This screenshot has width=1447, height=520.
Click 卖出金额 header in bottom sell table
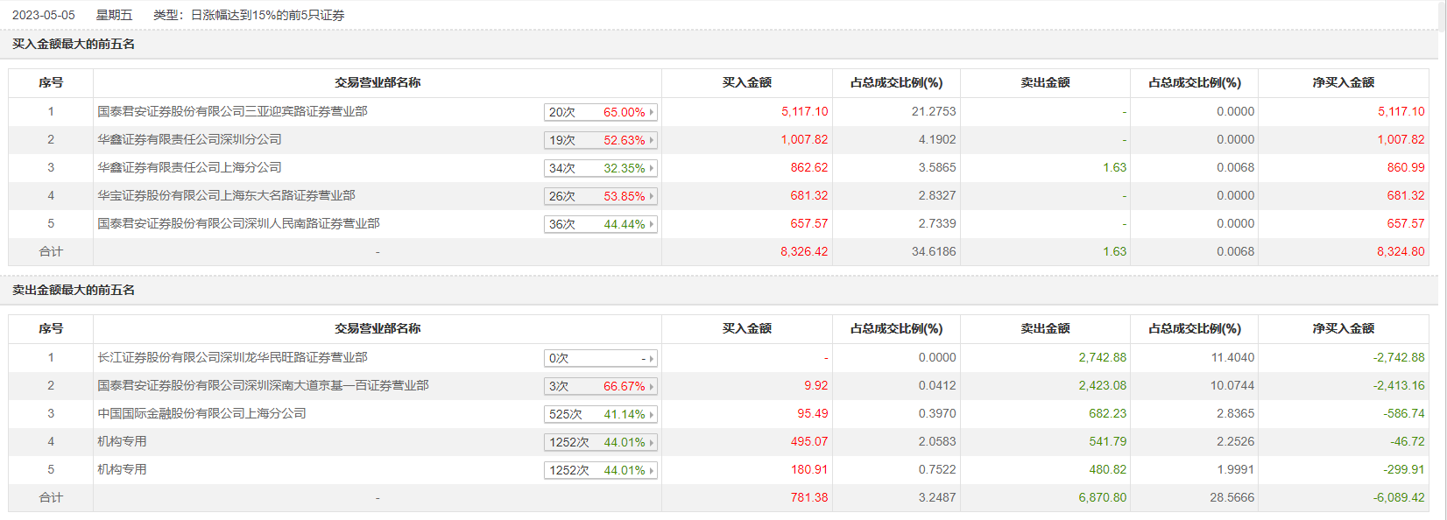point(1045,328)
